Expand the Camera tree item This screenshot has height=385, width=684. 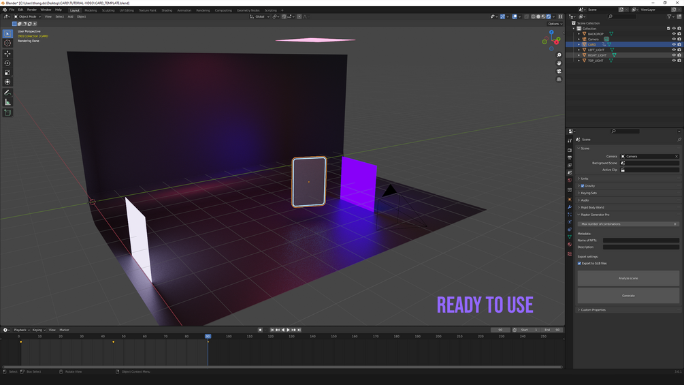[579, 39]
